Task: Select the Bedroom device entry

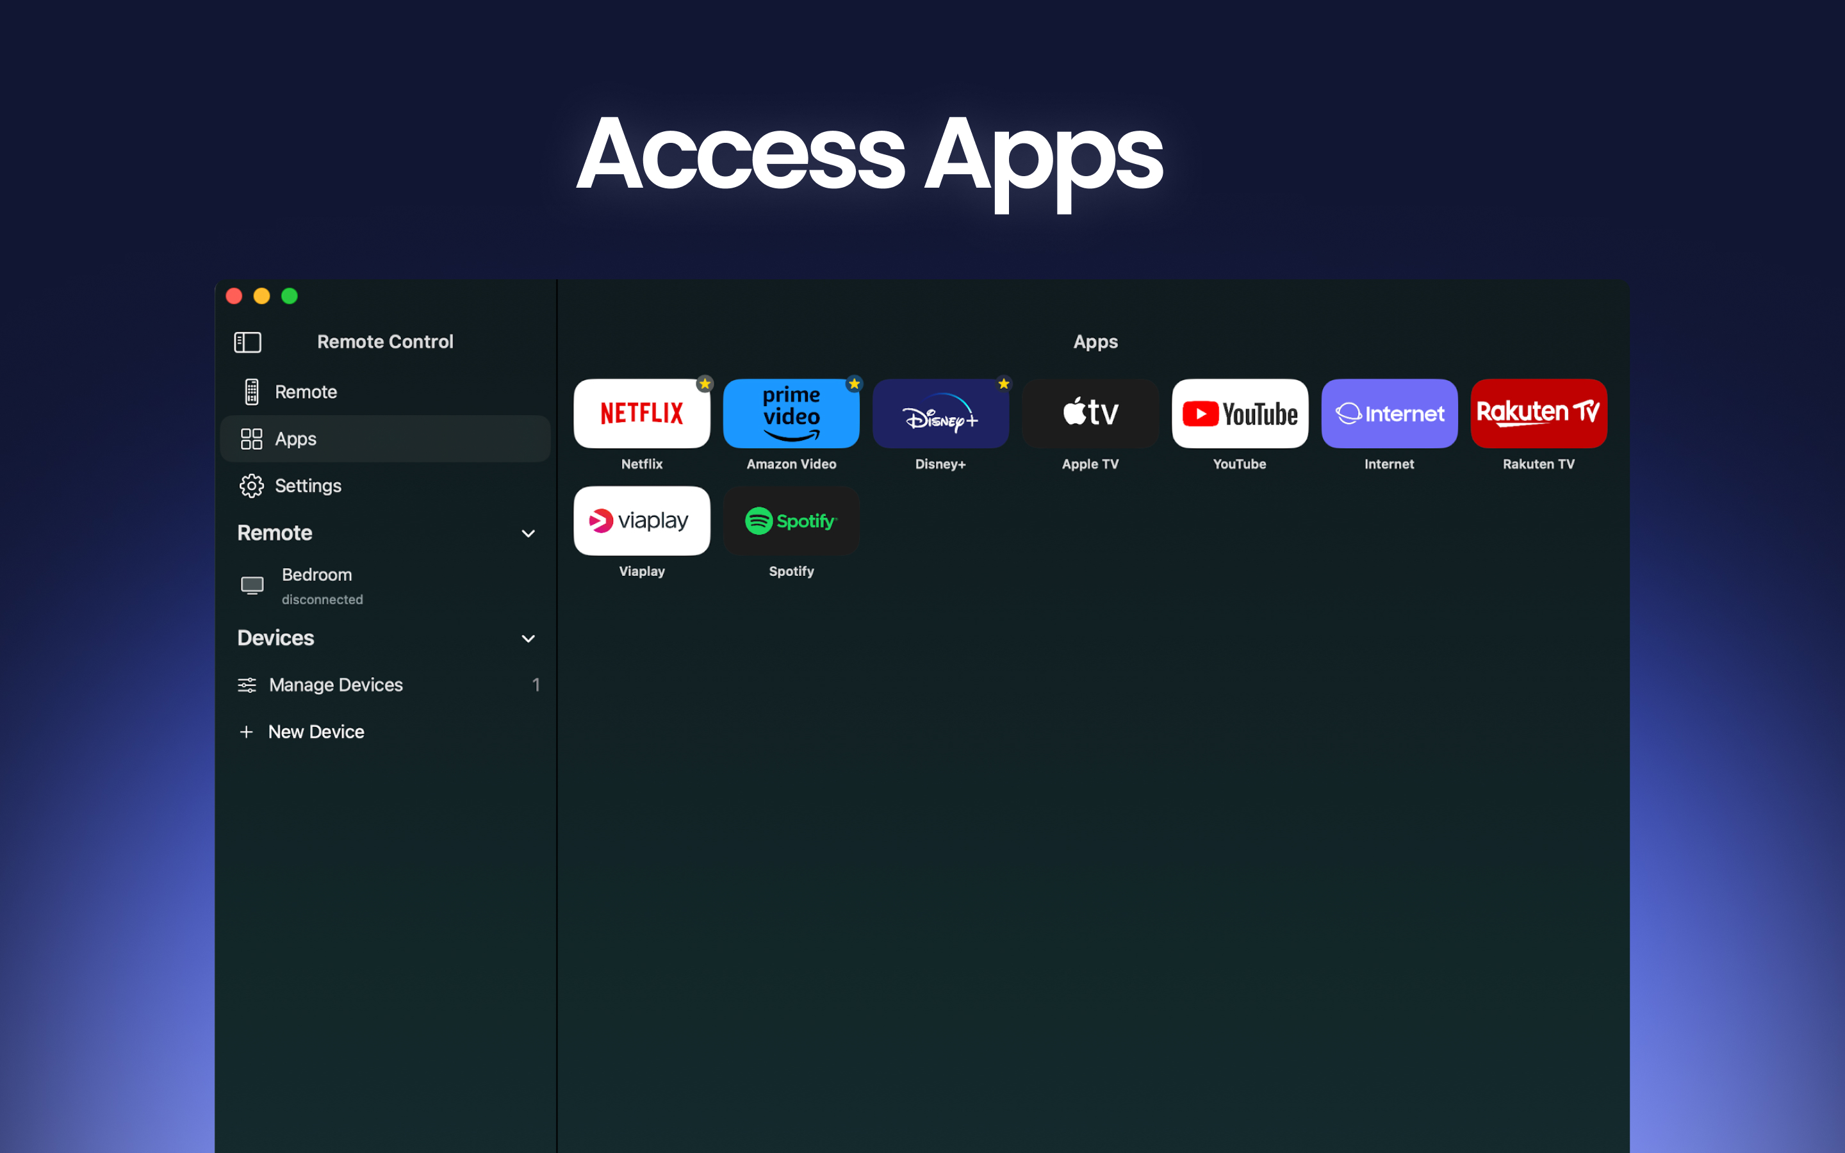Action: 385,585
